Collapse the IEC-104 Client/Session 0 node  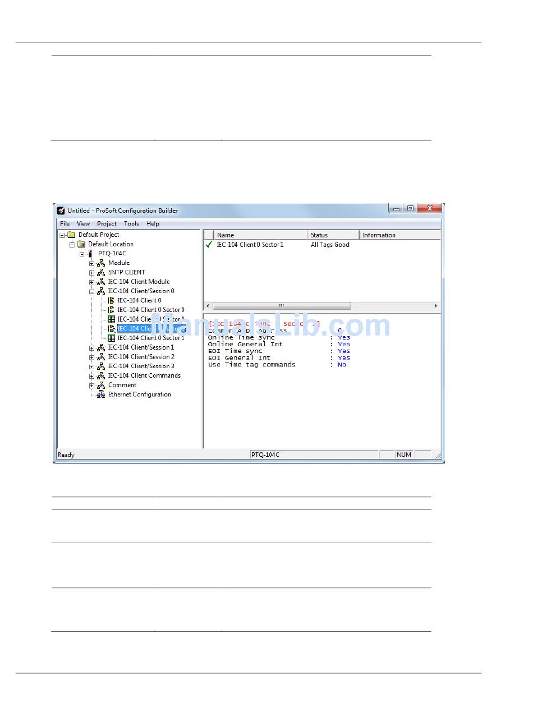click(92, 292)
